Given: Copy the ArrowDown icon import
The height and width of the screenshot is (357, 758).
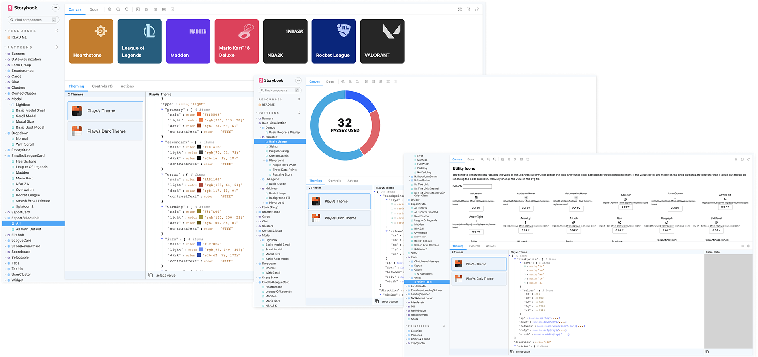Looking at the screenshot, I should [x=675, y=208].
